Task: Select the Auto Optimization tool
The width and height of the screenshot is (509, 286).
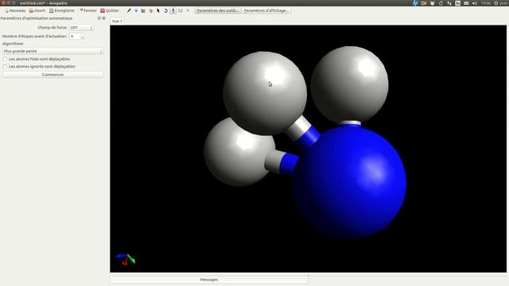Action: [x=173, y=10]
